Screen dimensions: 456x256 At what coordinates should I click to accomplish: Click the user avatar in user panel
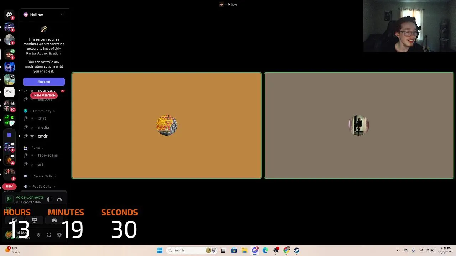point(9,235)
